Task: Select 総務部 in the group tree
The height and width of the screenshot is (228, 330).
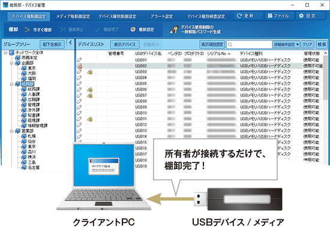Action: point(28,84)
